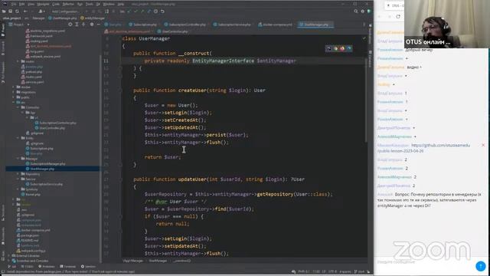This screenshot has height=276, width=490.
Task: Click github link in Zoom chat
Action: (423, 148)
